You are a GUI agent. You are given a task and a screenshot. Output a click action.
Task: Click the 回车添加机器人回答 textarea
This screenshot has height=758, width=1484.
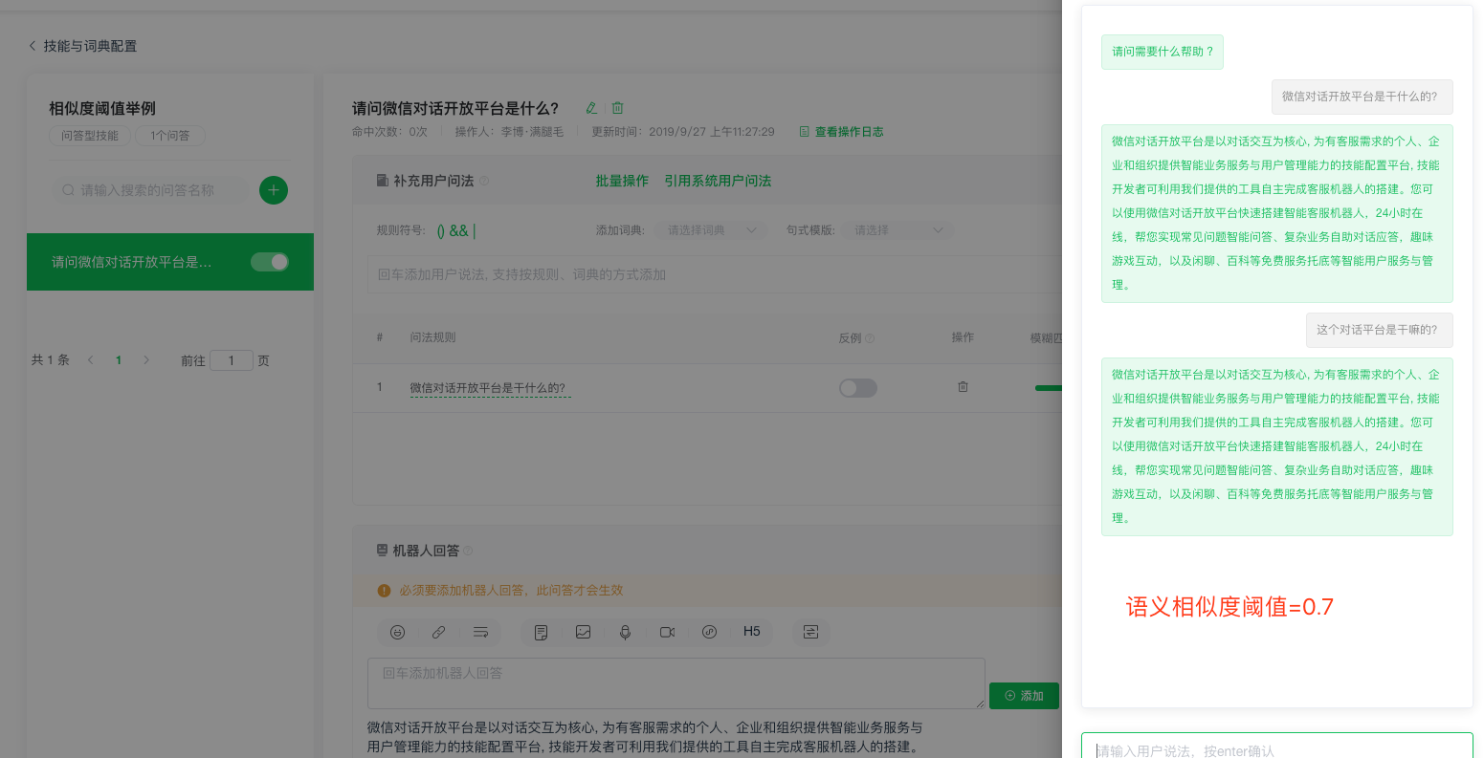(x=676, y=682)
